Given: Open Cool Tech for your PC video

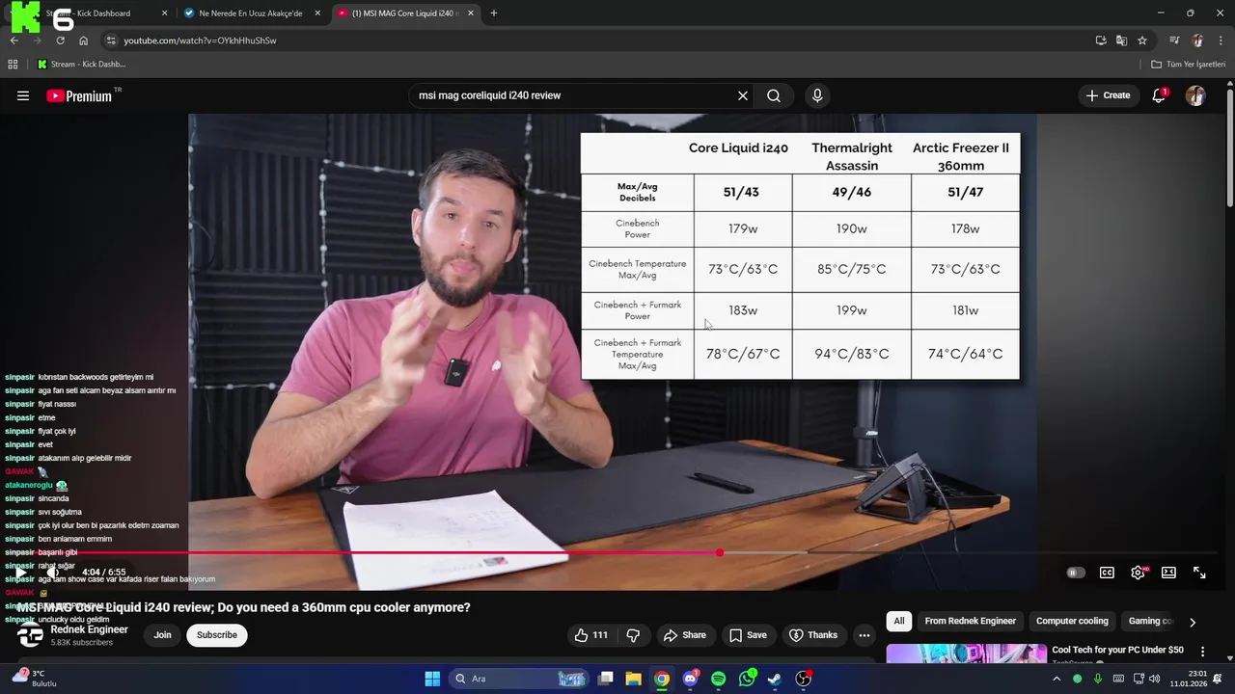Looking at the screenshot, I should pyautogui.click(x=1117, y=651).
